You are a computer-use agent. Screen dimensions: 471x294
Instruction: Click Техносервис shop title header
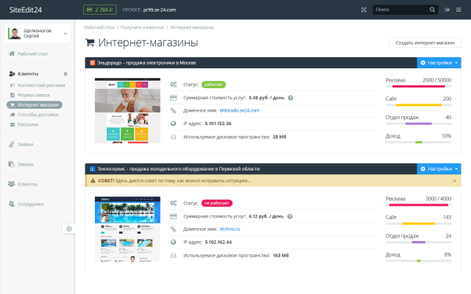(178, 169)
